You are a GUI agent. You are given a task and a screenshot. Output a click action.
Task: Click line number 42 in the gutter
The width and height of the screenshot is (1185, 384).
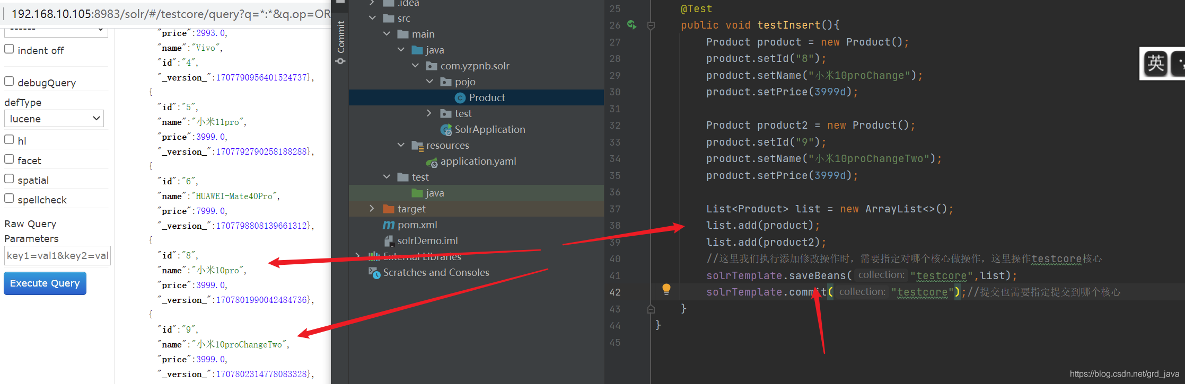click(615, 292)
